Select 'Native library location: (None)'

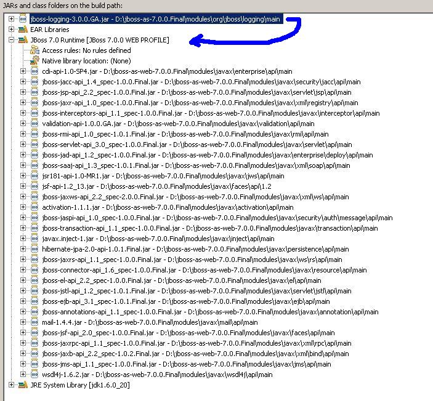click(x=86, y=61)
